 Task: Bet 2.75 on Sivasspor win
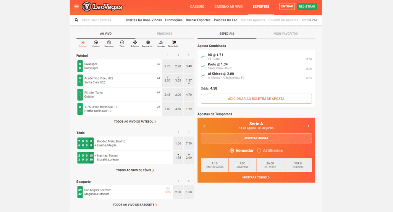167,66
